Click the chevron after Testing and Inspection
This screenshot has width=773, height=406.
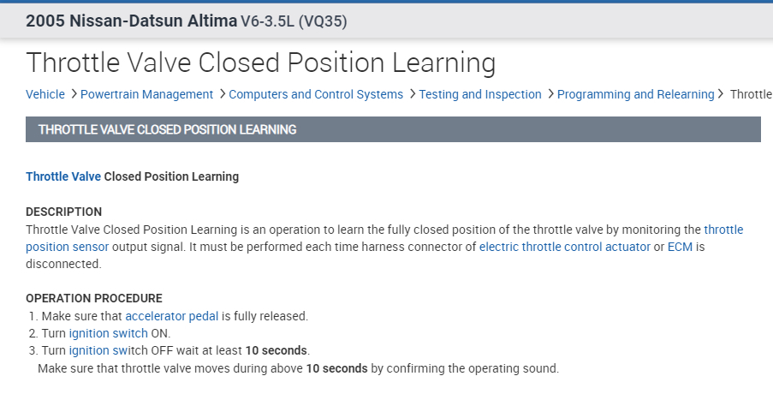tap(550, 94)
